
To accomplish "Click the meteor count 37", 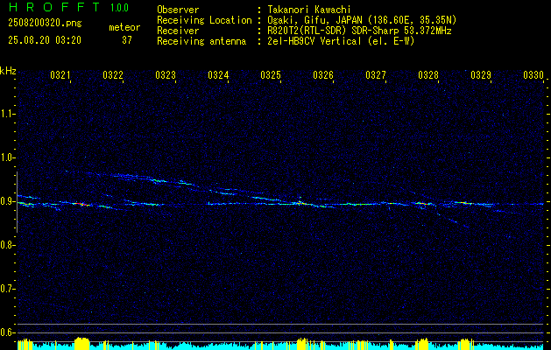I will 127,40.
